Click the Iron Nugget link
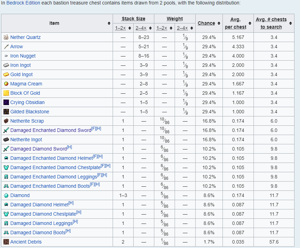 (23, 56)
